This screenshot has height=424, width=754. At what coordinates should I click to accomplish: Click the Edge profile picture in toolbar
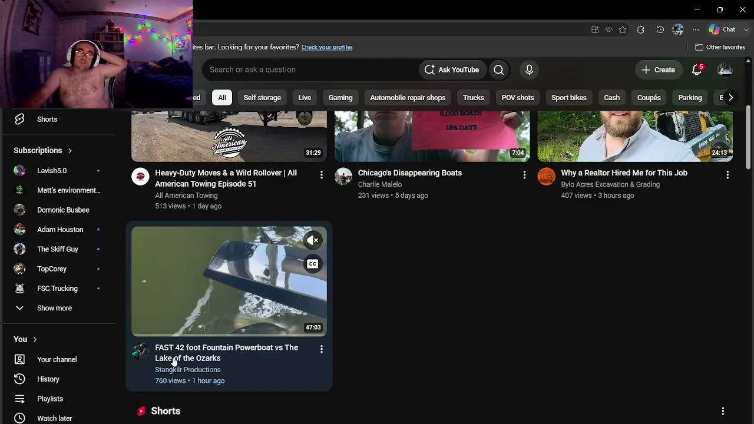click(678, 29)
